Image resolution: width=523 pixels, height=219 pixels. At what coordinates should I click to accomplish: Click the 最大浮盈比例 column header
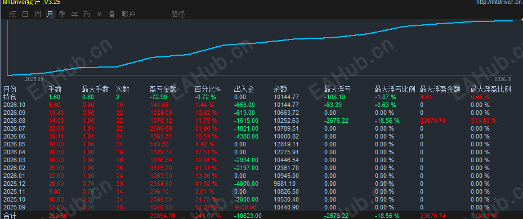[x=491, y=90]
